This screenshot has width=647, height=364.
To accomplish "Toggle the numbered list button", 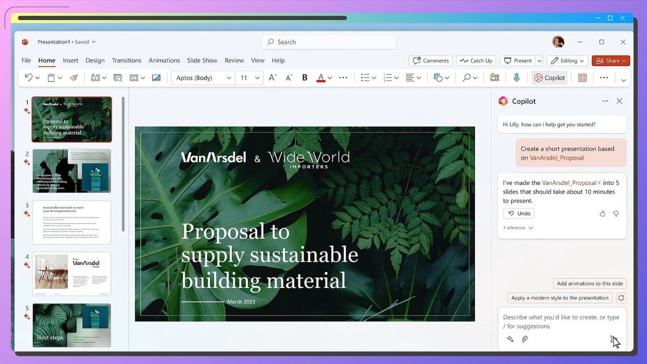I will [387, 78].
